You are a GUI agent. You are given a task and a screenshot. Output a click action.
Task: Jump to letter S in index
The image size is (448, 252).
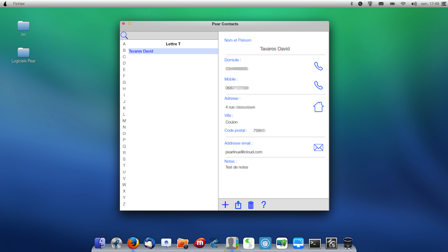[x=124, y=159]
